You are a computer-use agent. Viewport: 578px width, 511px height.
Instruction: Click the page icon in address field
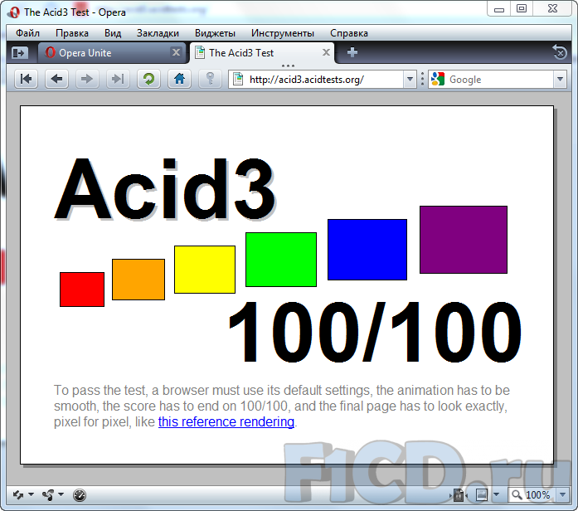(x=238, y=80)
